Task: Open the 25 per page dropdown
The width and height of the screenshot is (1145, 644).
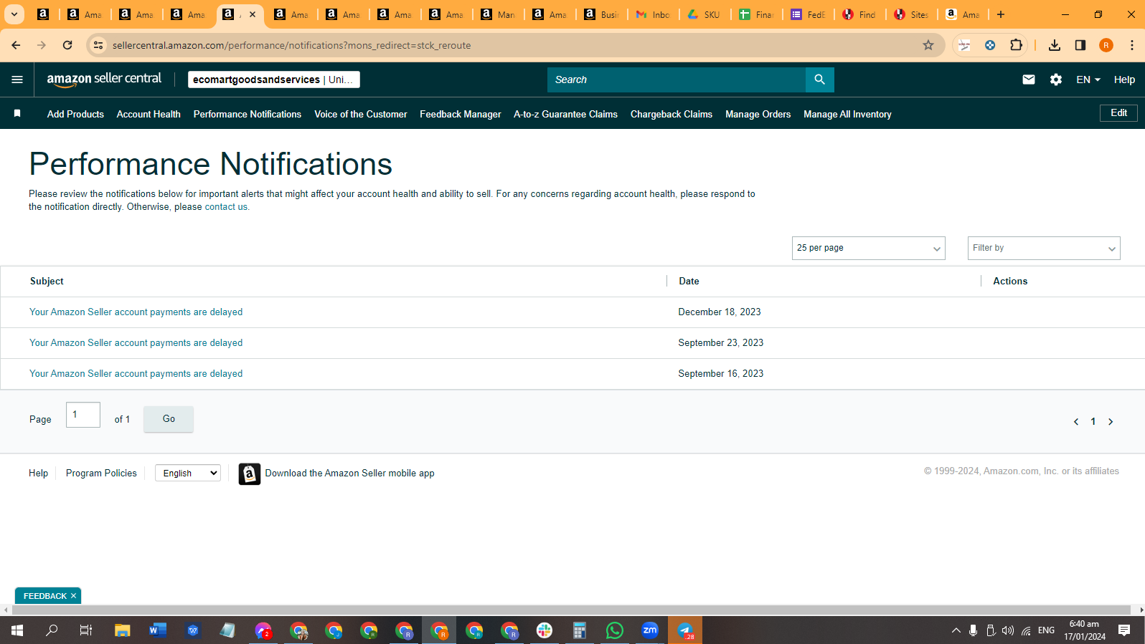Action: coord(868,248)
